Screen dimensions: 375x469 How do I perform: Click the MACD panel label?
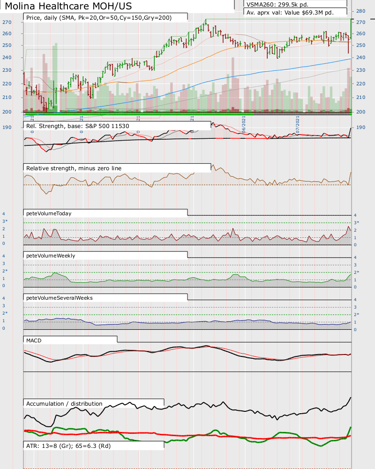click(x=34, y=340)
